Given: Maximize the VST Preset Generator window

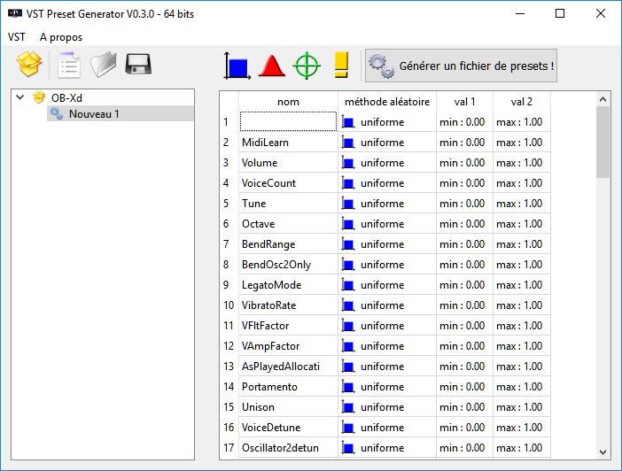Looking at the screenshot, I should click(x=560, y=13).
